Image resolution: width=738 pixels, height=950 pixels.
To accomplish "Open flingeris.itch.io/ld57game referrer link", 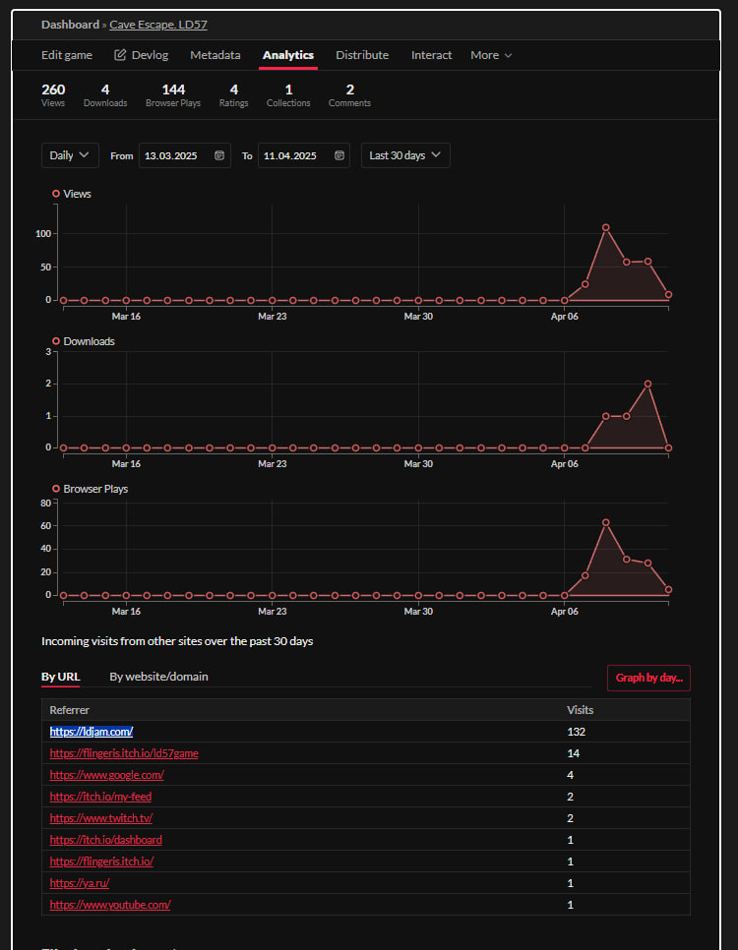I will (x=124, y=753).
